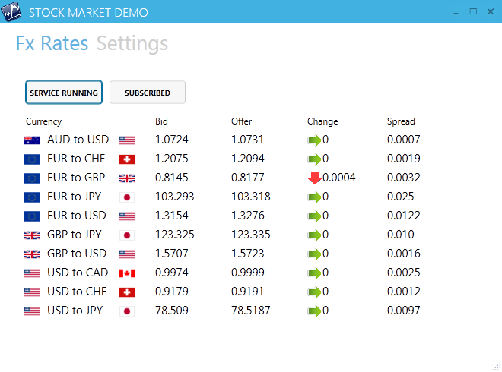This screenshot has width=502, height=372.
Task: Select the USD to CHF currency row
Action: [x=222, y=292]
